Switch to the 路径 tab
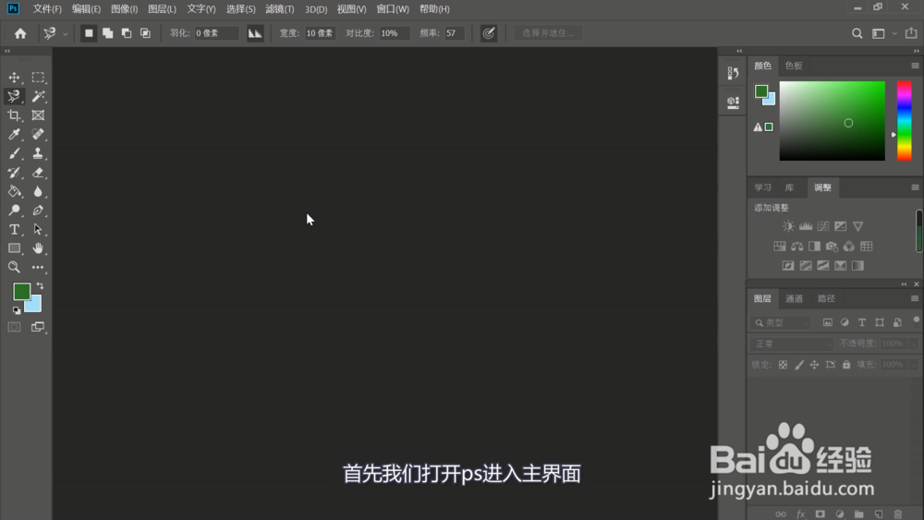 point(826,298)
